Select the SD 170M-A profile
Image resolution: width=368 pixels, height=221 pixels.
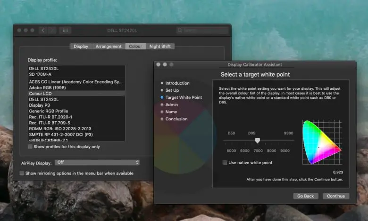point(76,74)
